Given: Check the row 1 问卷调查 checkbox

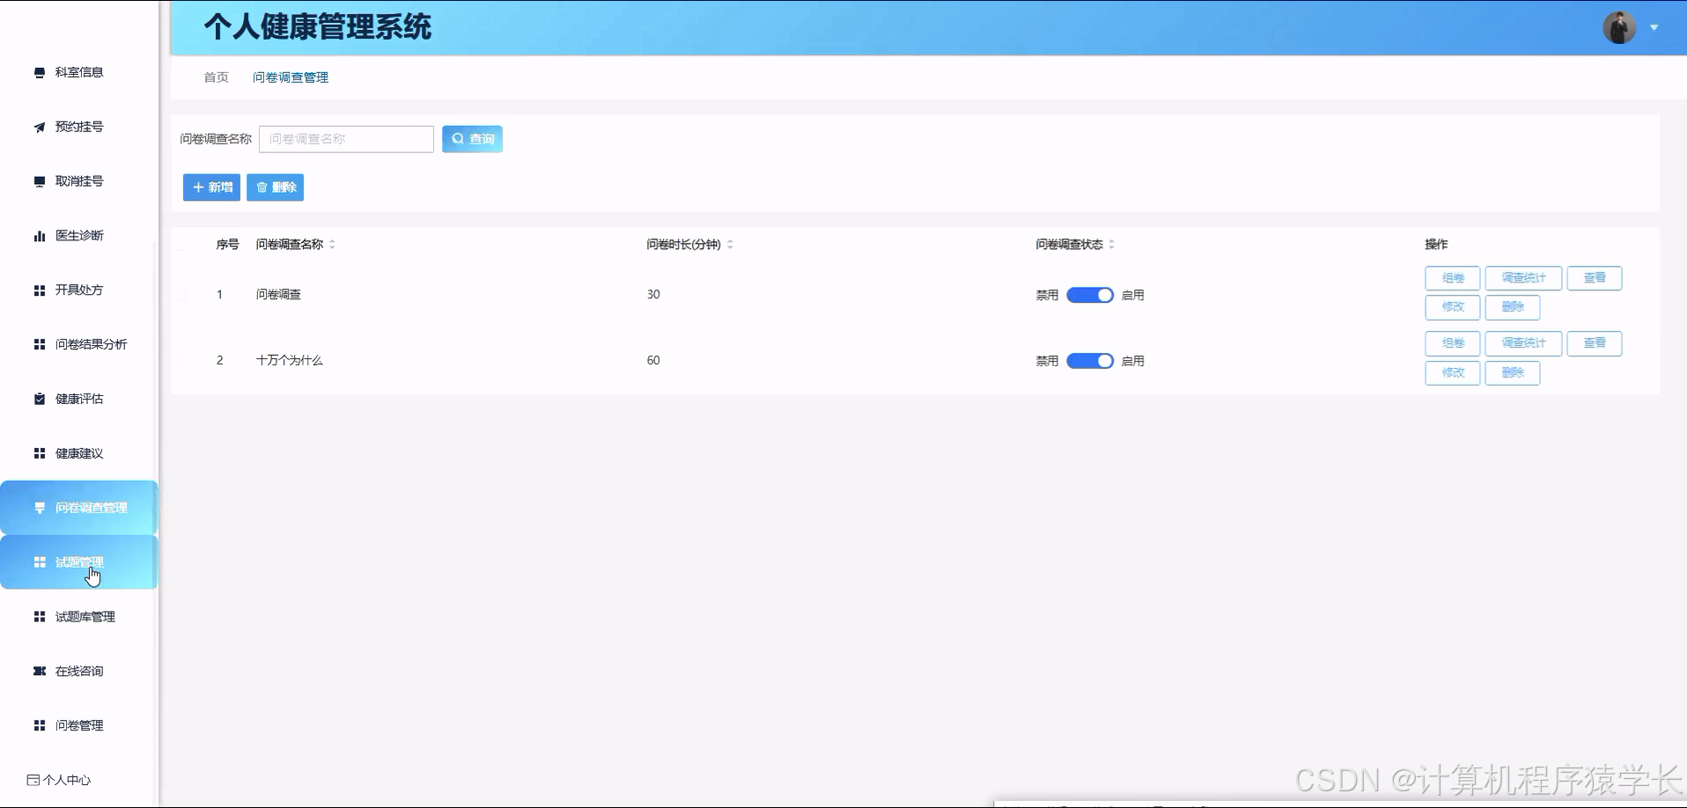Looking at the screenshot, I should pos(182,295).
